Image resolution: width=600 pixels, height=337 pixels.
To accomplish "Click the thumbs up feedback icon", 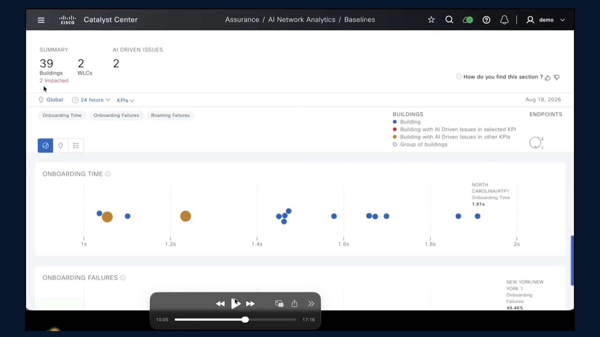I will pyautogui.click(x=547, y=78).
